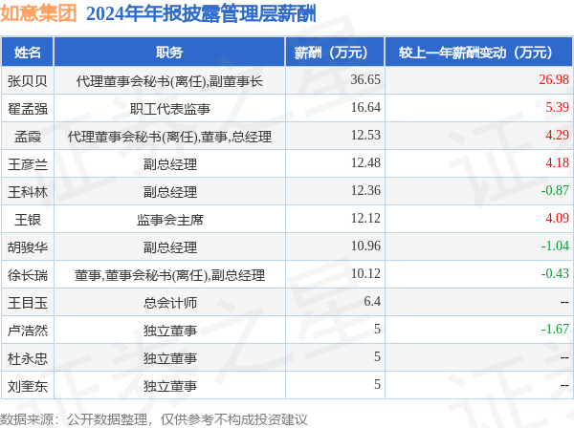Click the red change value 4.09

pos(557,218)
